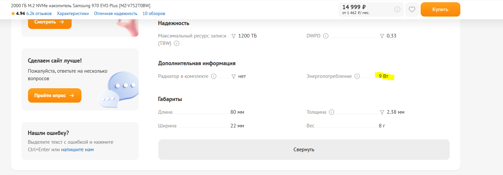Screen dimensions: 503x175
Task: Buy the product with Купить button
Action: tap(440, 9)
